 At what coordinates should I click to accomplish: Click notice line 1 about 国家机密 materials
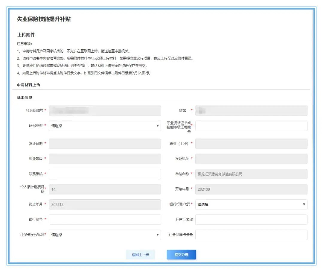(x=74, y=51)
